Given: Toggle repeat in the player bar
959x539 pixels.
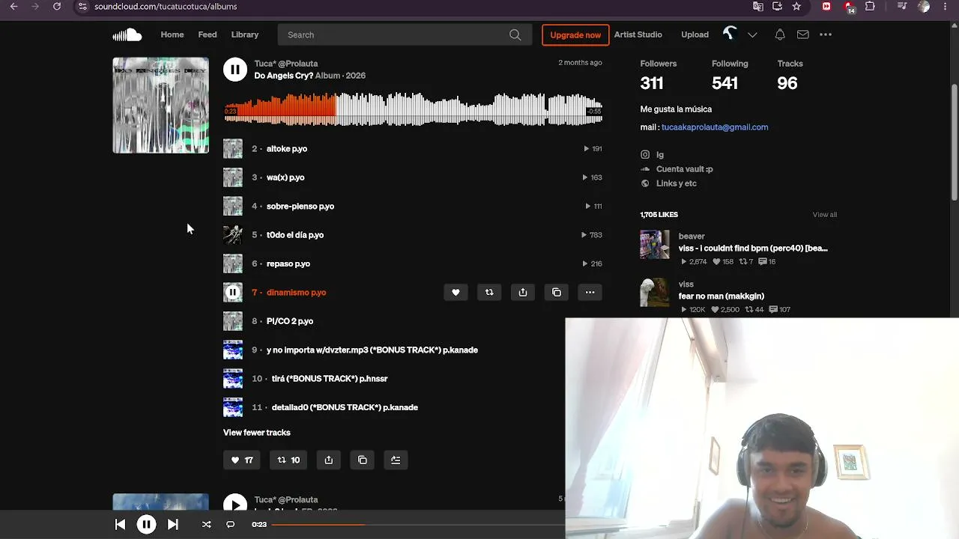Looking at the screenshot, I should tap(230, 525).
